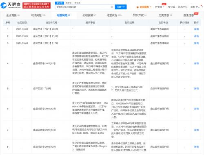This screenshot has width=204, height=155.
Task: Click the 操作 column header
Action: (x=196, y=22)
